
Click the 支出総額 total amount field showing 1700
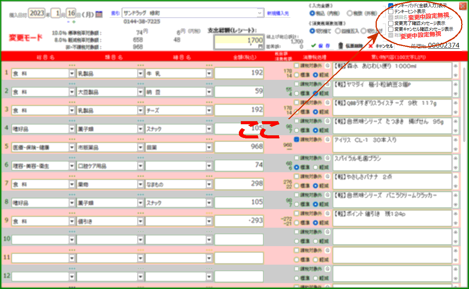pyautogui.click(x=239, y=41)
